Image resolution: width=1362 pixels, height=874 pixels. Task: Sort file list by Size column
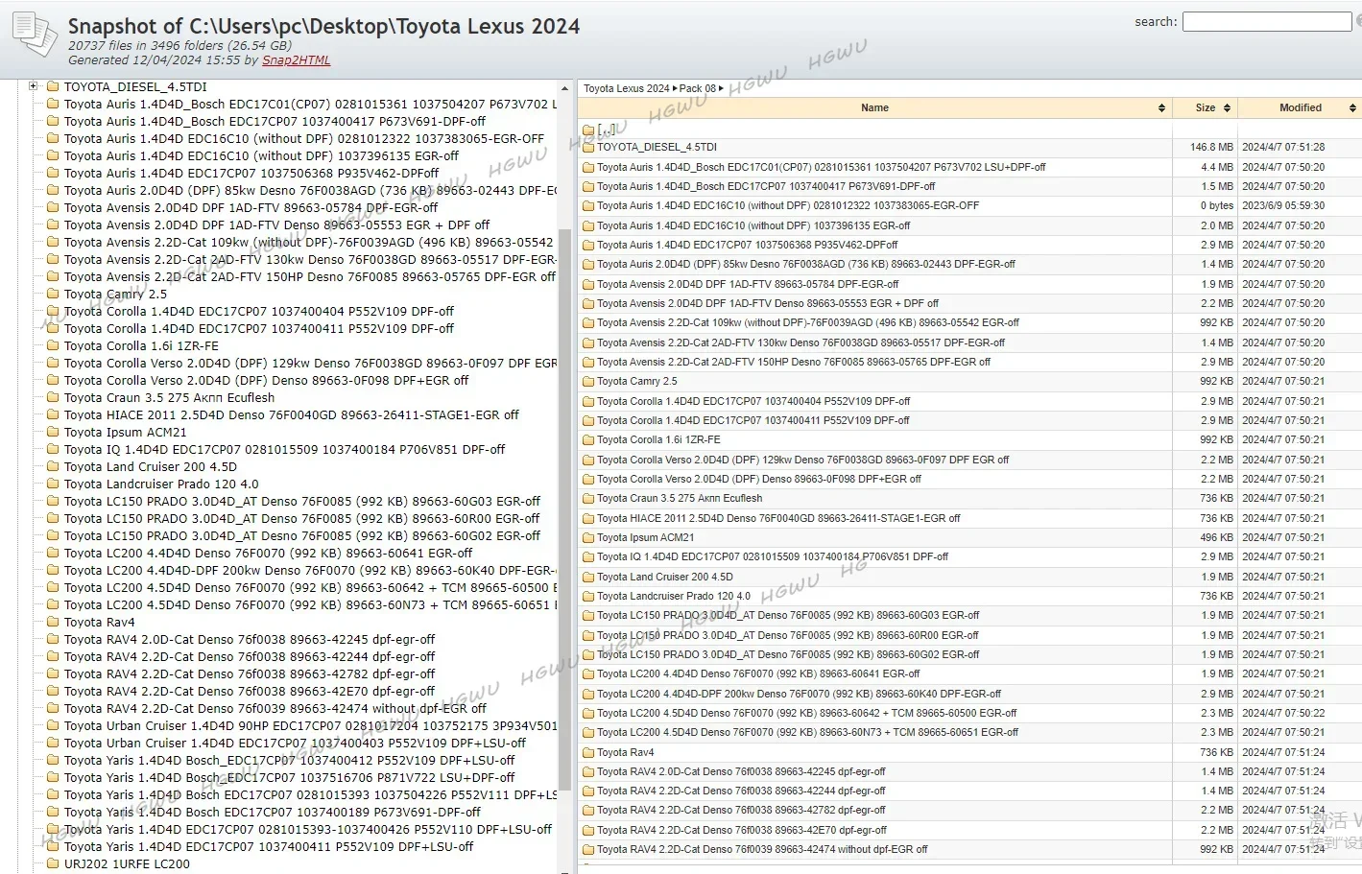pos(1206,107)
